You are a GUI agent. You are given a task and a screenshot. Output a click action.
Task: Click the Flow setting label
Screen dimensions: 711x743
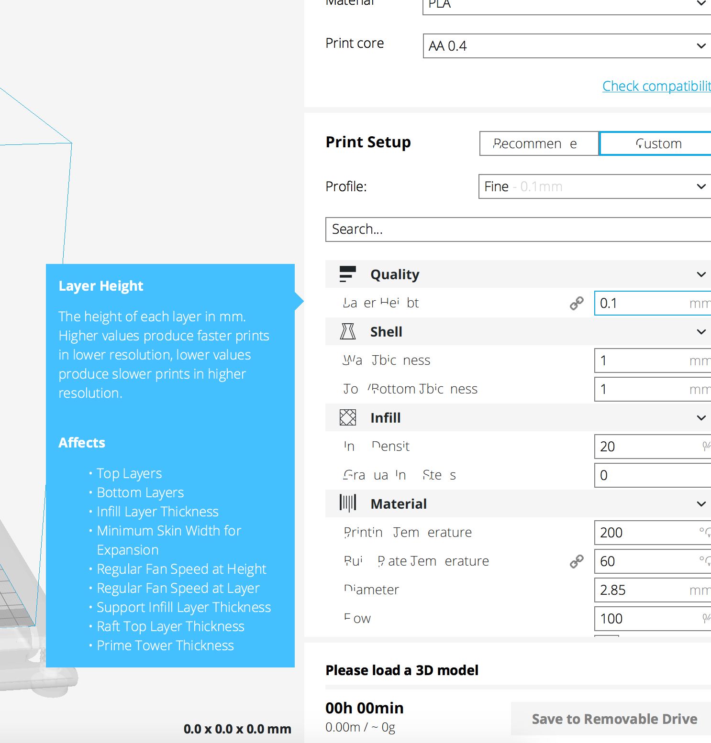coord(357,619)
